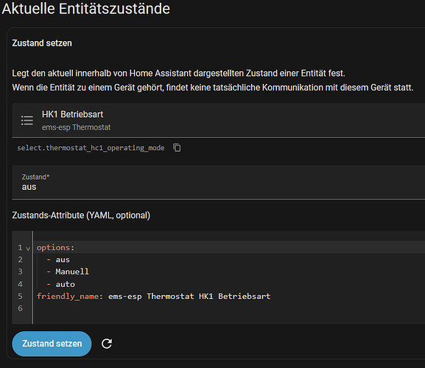Click the friendly_name key in the editor
The image size is (425, 368).
point(68,297)
